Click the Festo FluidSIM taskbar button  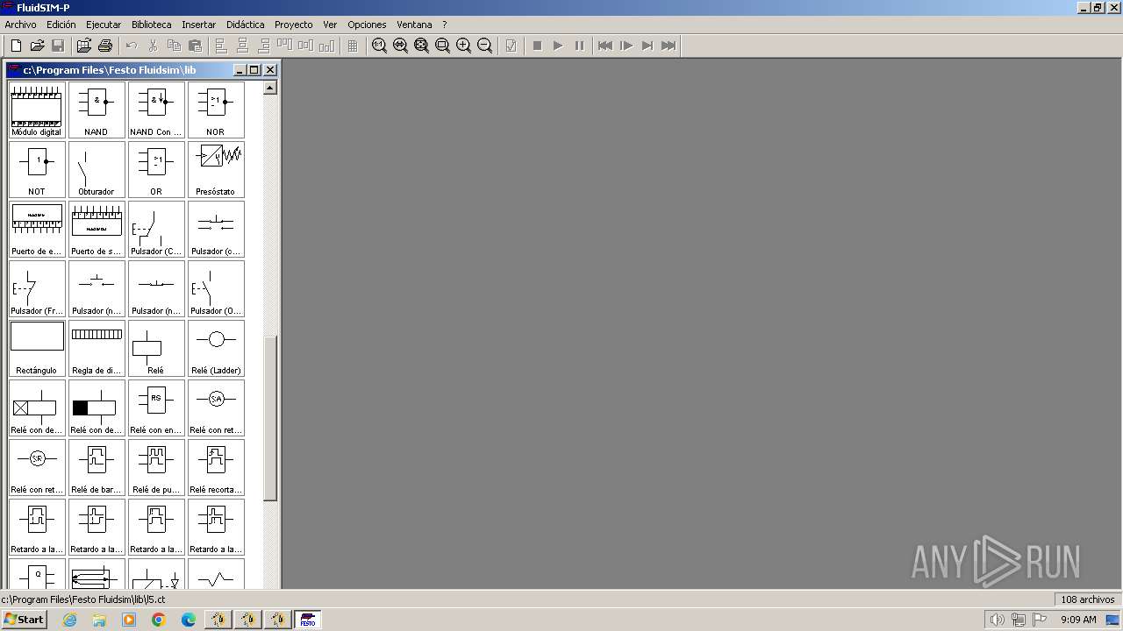coord(308,620)
